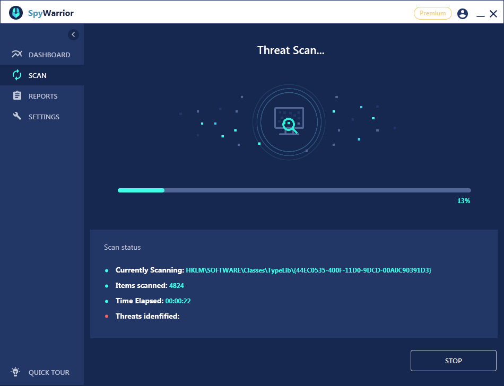Click the Premium upgrade button
Viewport: 504px width, 386px height.
tap(432, 13)
